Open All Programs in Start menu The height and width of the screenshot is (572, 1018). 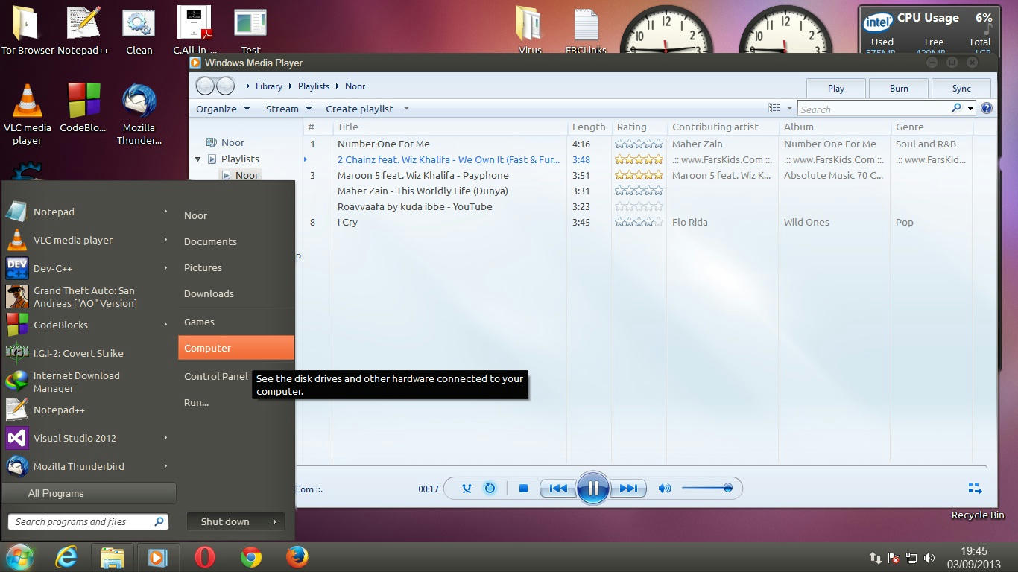point(89,493)
